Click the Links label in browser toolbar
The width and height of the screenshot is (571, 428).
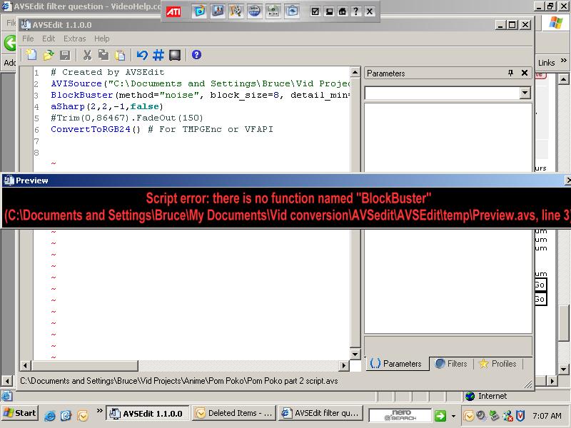pos(546,63)
